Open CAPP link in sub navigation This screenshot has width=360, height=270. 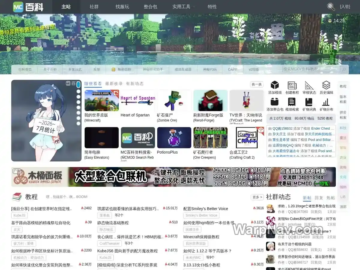point(232,69)
